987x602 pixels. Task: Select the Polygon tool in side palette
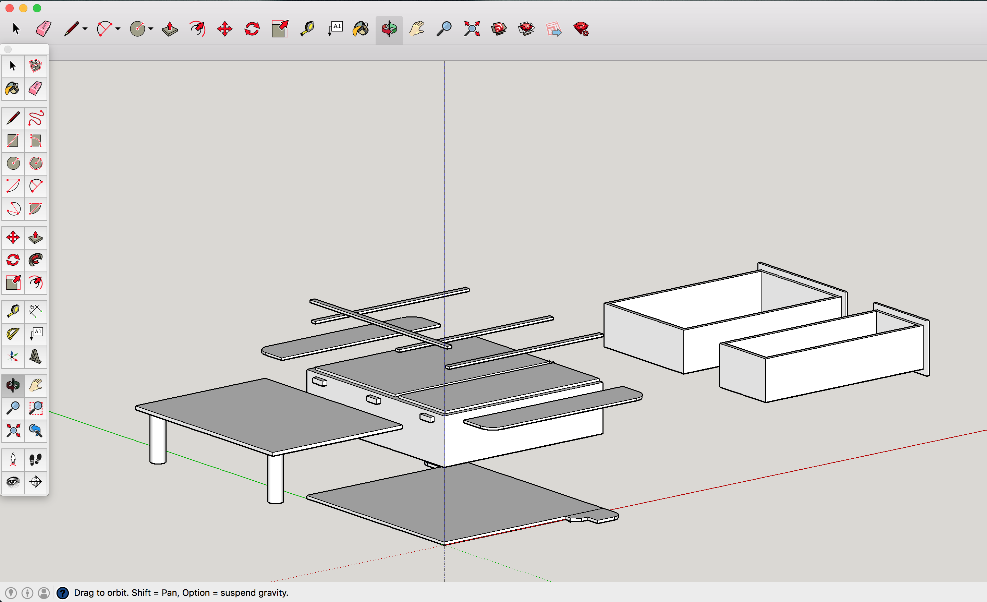click(x=36, y=164)
